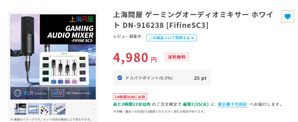Select the third thumbnail labeled 6
This screenshot has width=298, height=122.
[x=46, y=109]
